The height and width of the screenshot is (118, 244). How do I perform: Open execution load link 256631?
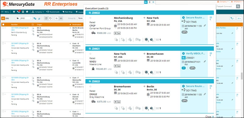(x=96, y=49)
